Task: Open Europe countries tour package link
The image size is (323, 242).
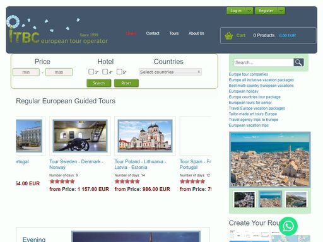Action: click(x=255, y=97)
